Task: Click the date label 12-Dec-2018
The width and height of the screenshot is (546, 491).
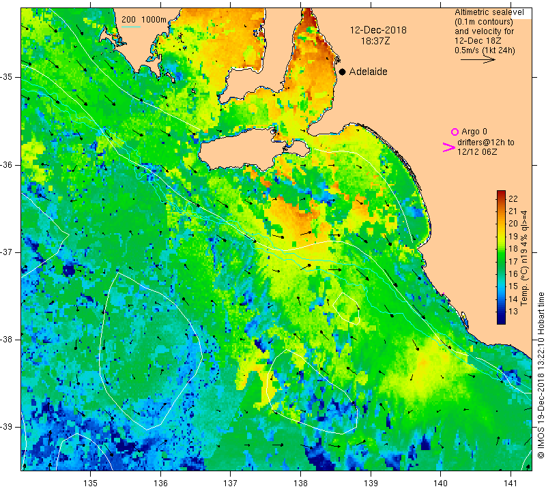Action: [378, 30]
